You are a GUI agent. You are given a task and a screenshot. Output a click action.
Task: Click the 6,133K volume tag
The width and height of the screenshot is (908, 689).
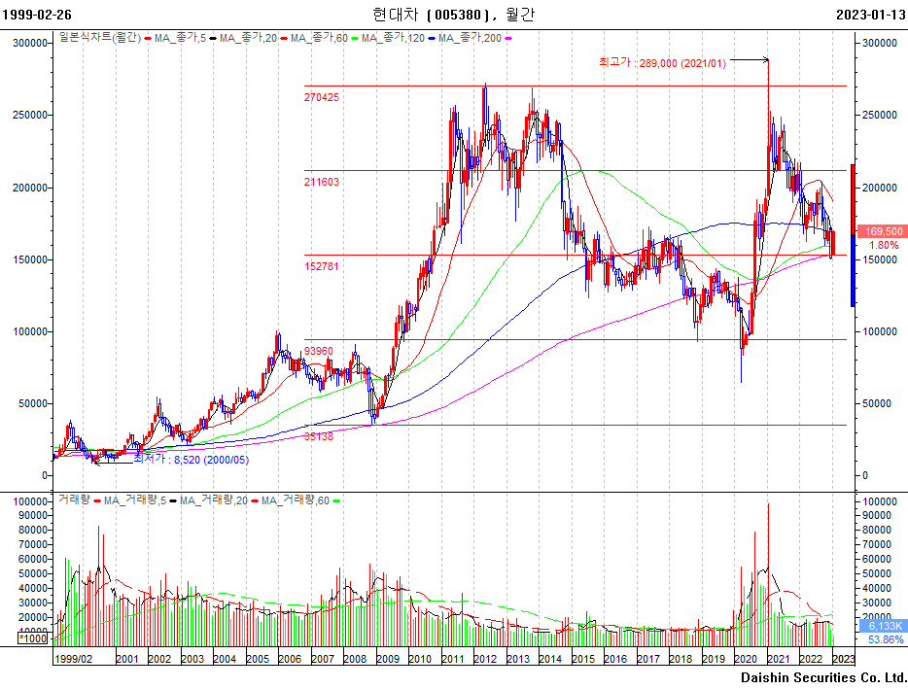[882, 626]
